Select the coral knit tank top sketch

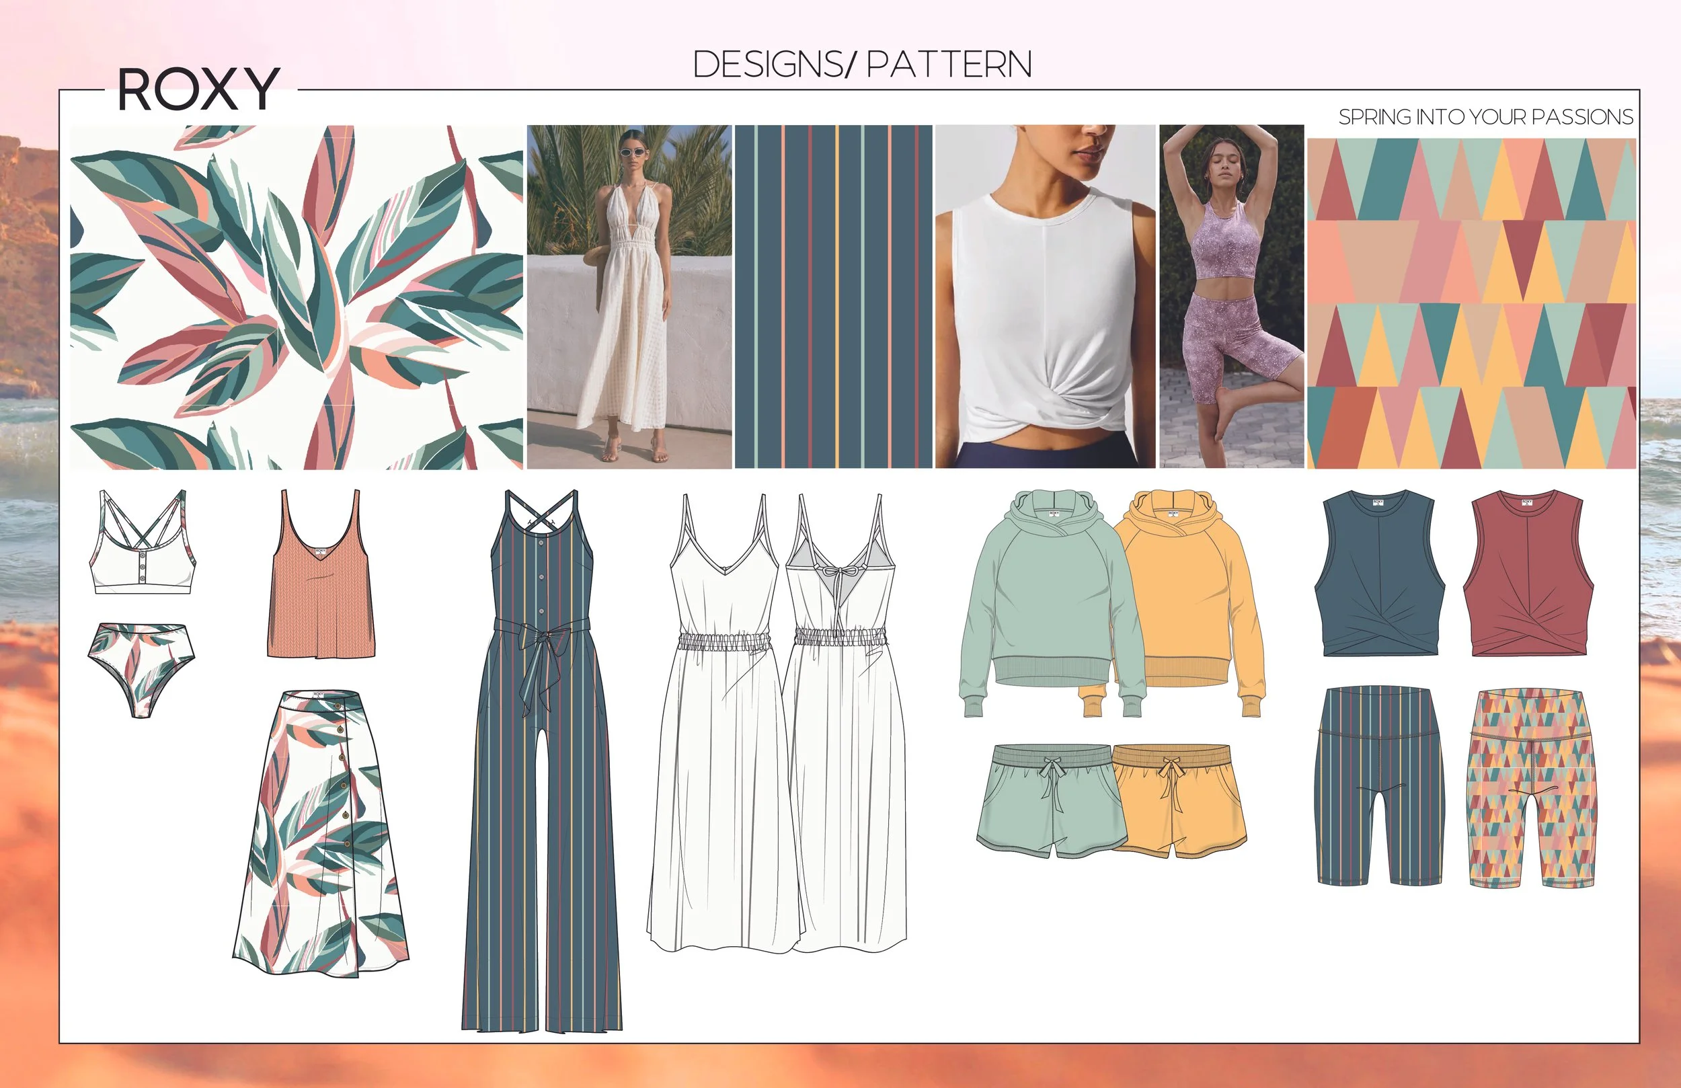[321, 573]
